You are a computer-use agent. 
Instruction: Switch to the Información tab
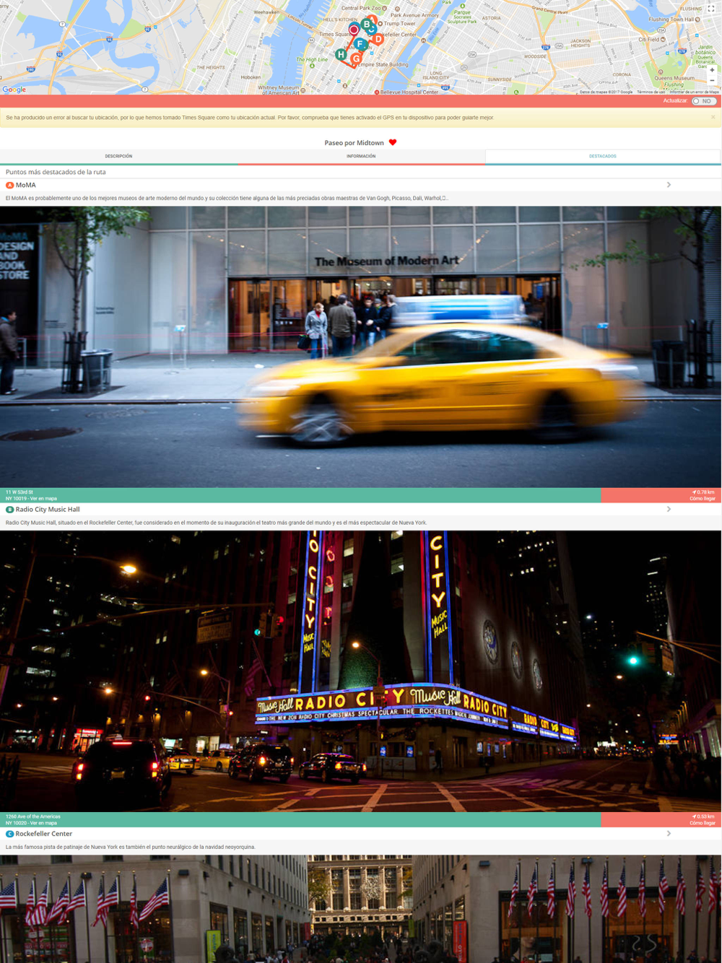tap(361, 156)
